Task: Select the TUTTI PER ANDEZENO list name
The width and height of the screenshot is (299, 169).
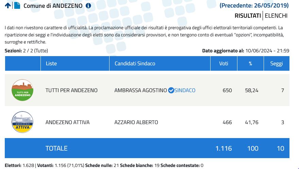Action: pos(71,90)
